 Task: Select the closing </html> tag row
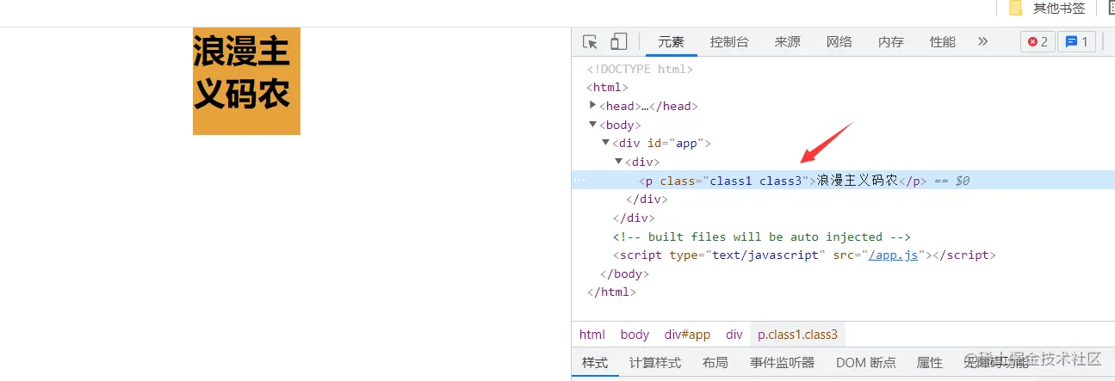point(611,292)
